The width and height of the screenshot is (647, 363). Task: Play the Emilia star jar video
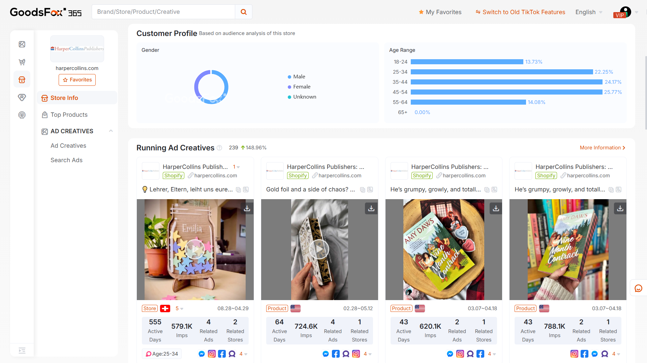pos(195,249)
